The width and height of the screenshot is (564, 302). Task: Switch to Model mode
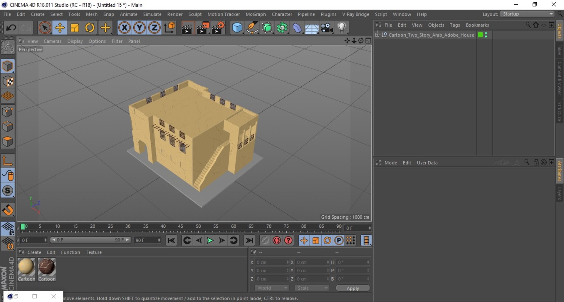(x=8, y=66)
